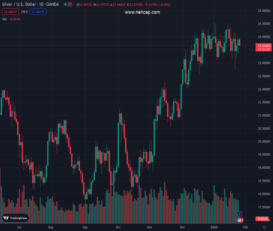The height and width of the screenshot is (231, 273).
Task: Click the TradingView logo badge
Action: tap(15, 218)
